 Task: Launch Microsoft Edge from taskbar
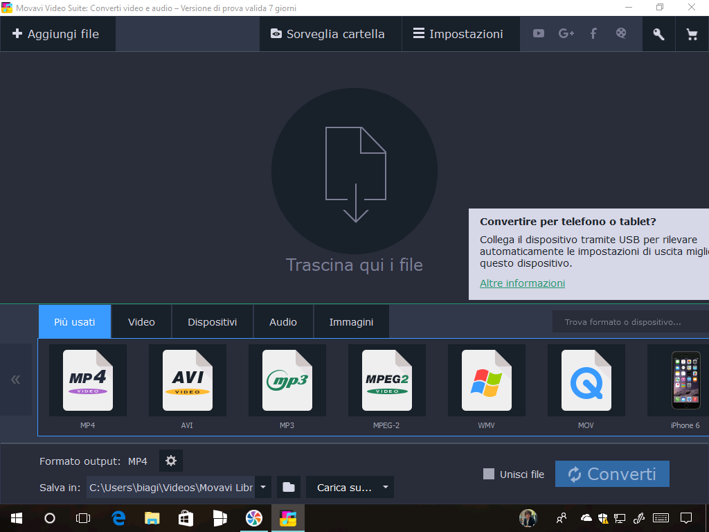118,518
